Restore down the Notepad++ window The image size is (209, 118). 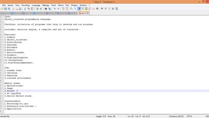tap(203, 2)
